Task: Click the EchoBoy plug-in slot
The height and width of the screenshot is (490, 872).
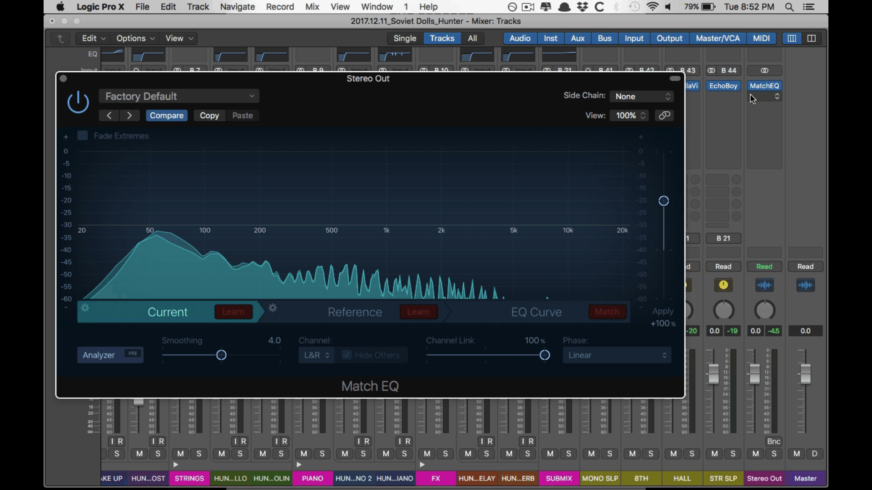Action: (x=723, y=86)
